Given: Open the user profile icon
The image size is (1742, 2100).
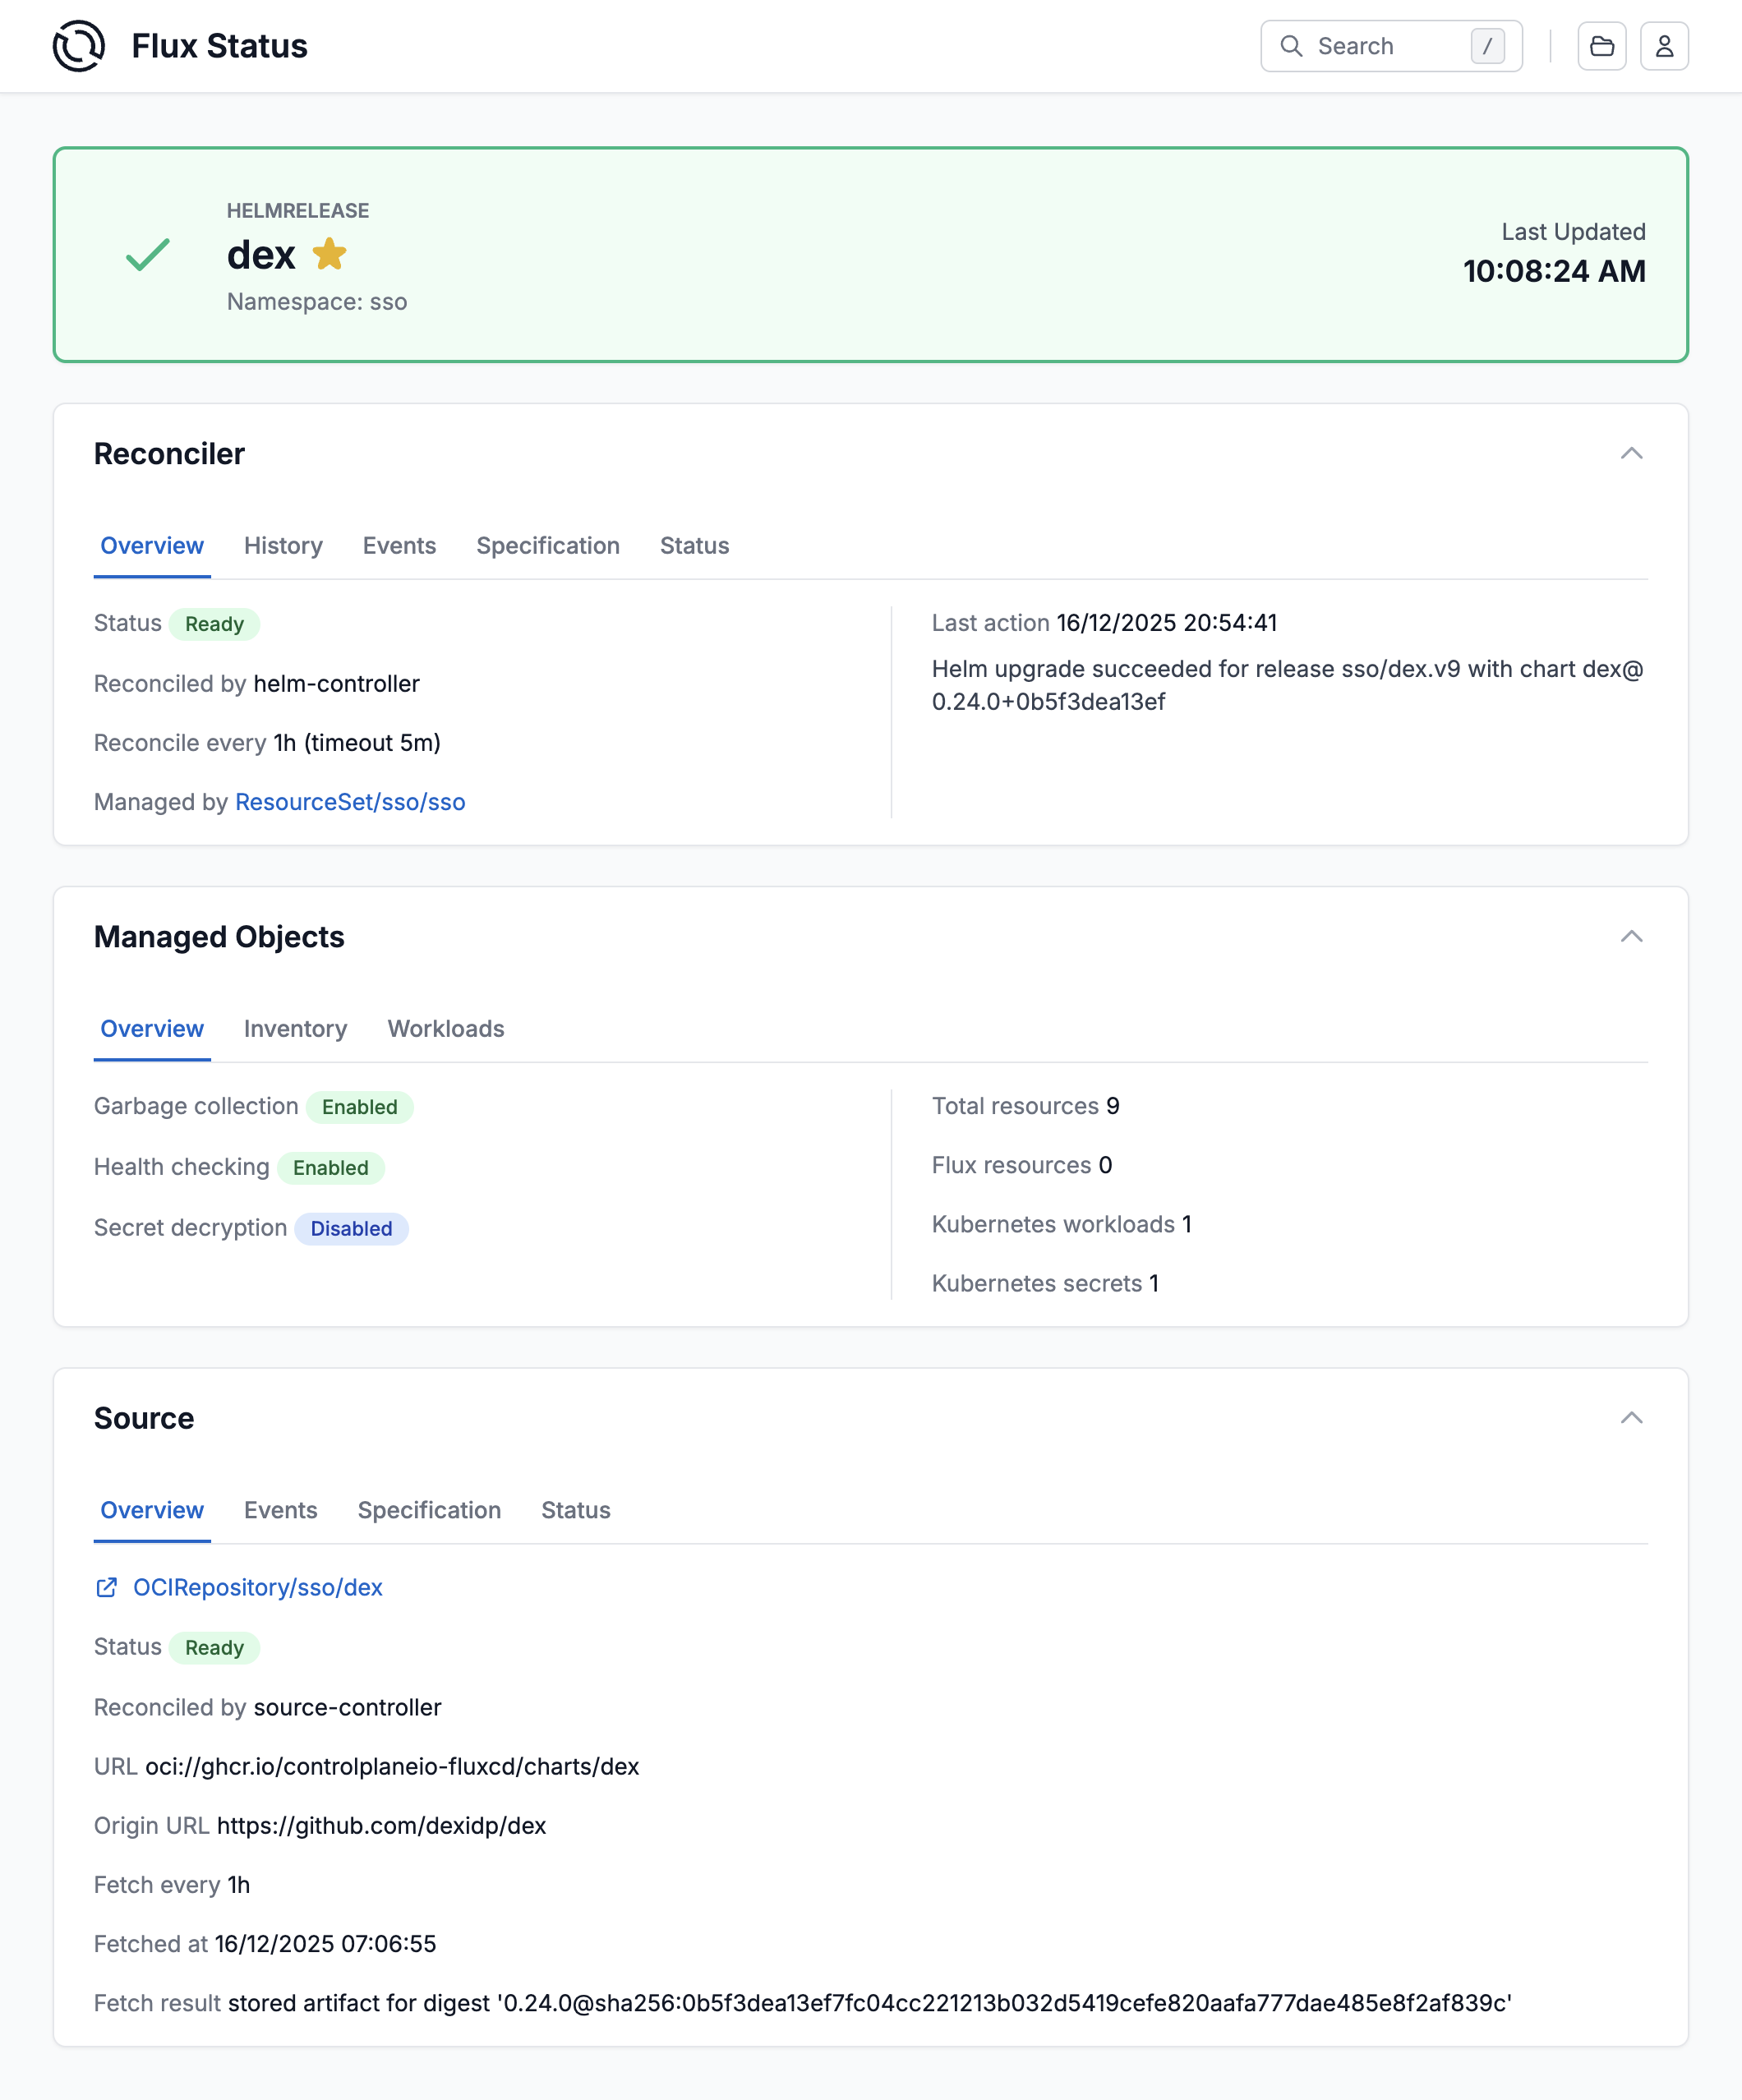Looking at the screenshot, I should pyautogui.click(x=1663, y=45).
